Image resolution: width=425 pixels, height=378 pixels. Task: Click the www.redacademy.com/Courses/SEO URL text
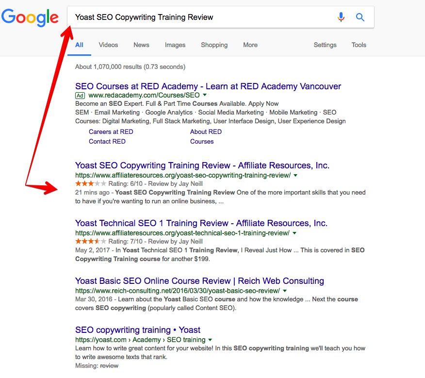[x=144, y=95]
